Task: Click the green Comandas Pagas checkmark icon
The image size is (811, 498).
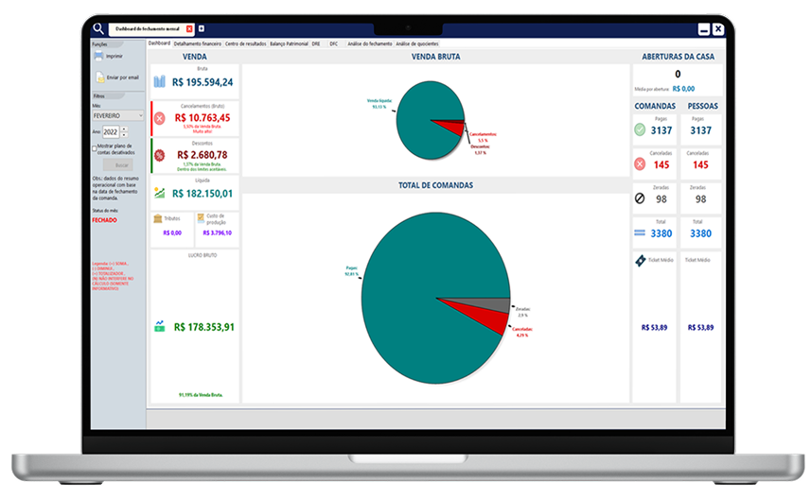Action: coord(640,129)
